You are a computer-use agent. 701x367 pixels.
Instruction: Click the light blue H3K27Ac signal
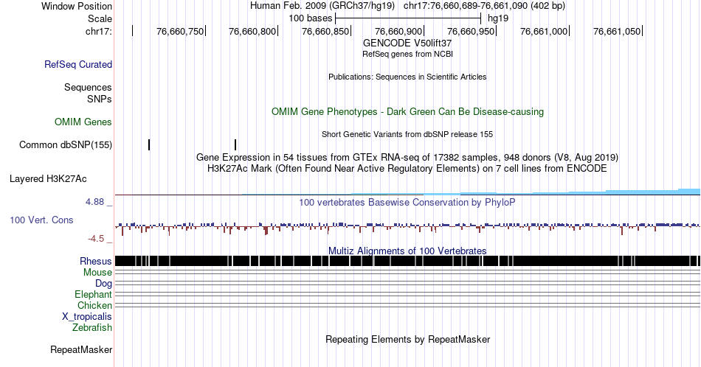(472, 193)
